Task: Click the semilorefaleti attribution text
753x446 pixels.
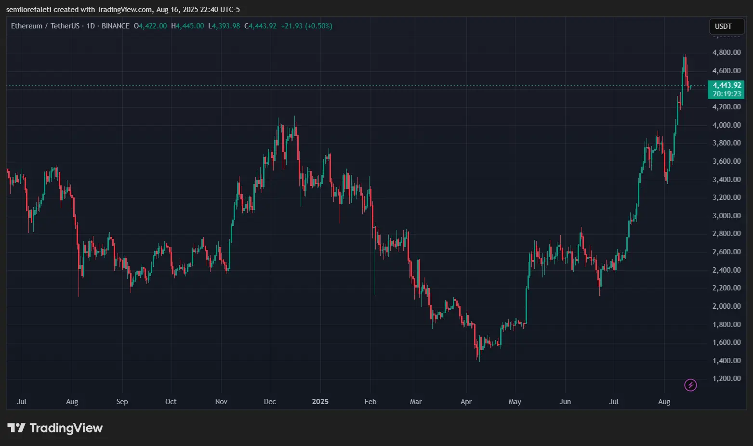Action: point(29,9)
